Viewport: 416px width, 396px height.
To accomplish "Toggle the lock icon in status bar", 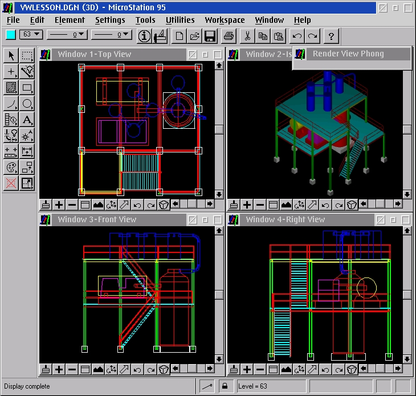I will [225, 386].
